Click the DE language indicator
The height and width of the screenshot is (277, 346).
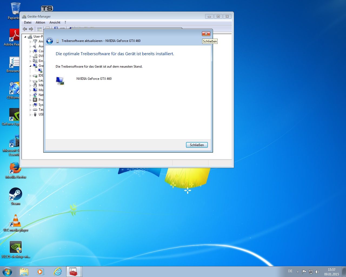click(x=290, y=271)
